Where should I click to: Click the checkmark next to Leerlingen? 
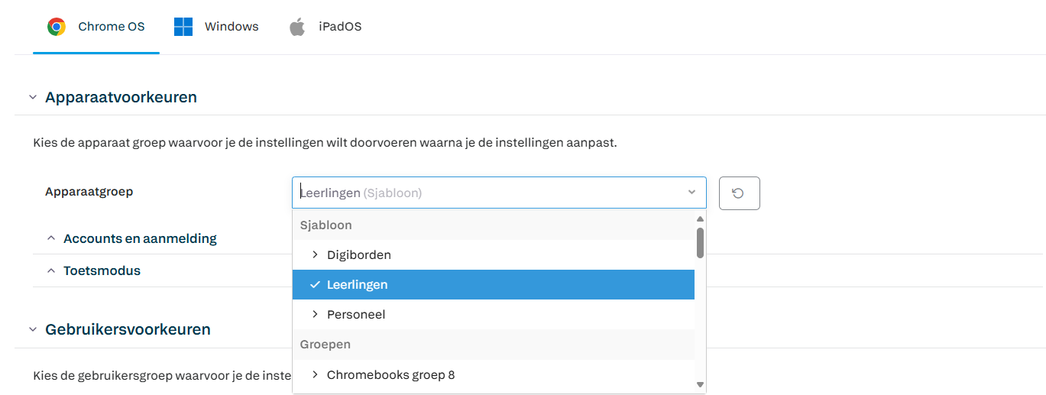(315, 284)
